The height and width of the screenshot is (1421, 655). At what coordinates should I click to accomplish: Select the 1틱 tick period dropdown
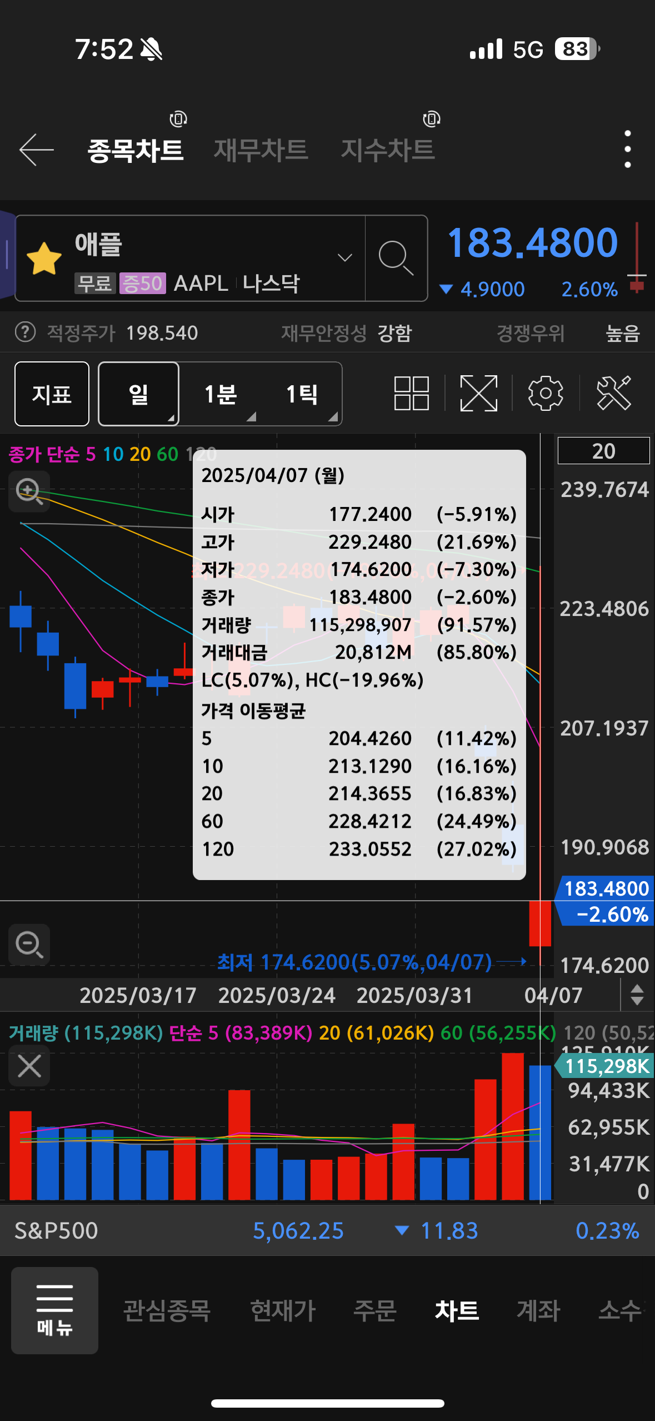(x=302, y=394)
